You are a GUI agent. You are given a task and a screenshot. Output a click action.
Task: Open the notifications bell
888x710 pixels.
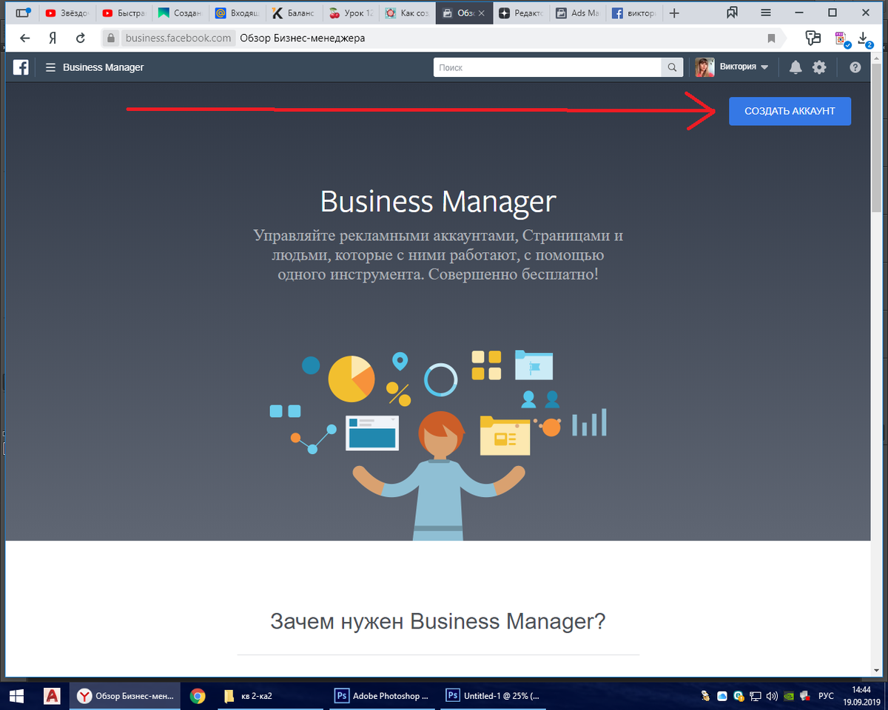click(795, 67)
